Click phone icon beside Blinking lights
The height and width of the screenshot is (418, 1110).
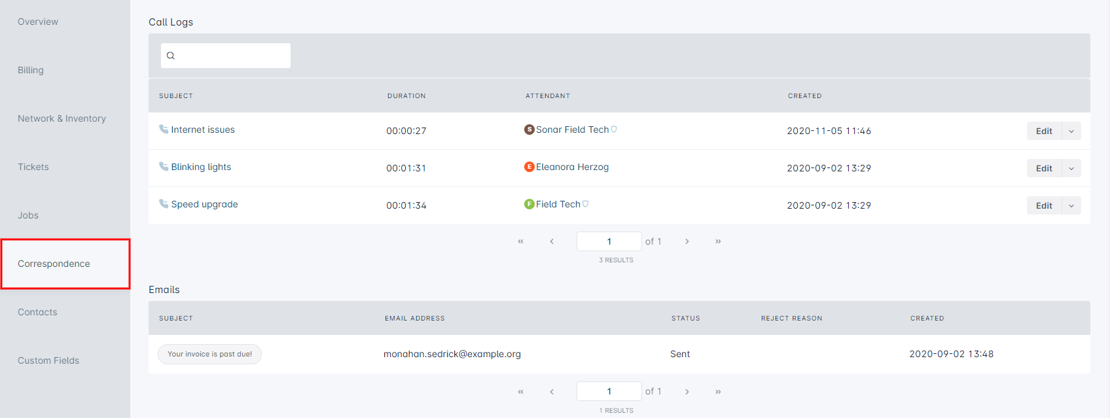tap(164, 166)
